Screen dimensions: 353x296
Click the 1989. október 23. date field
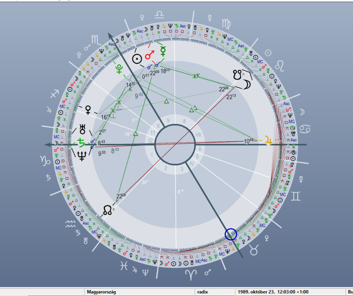(x=273, y=292)
